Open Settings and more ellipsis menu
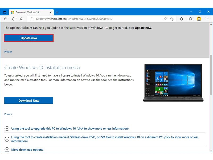The image size is (213, 160). pyautogui.click(x=207, y=19)
